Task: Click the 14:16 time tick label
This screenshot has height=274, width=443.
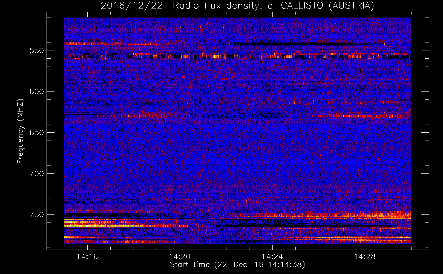Action: point(87,257)
